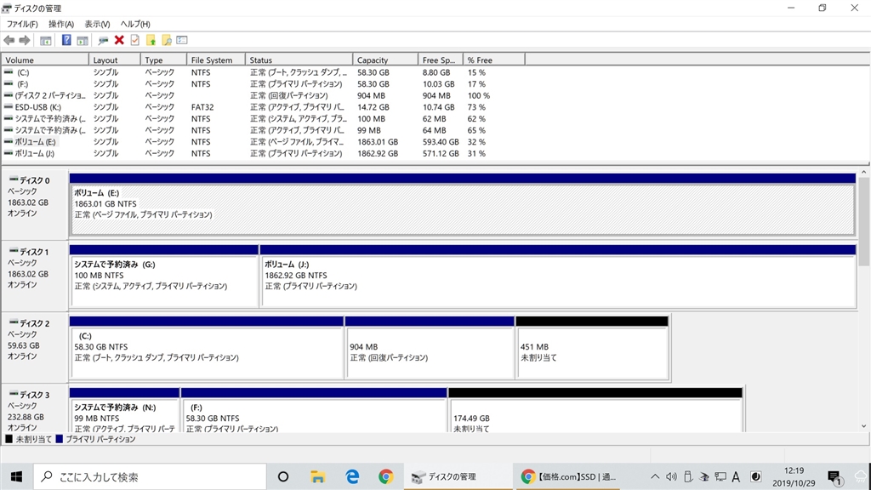Image resolution: width=871 pixels, height=490 pixels.
Task: Click the taskbar search box
Action: point(150,476)
